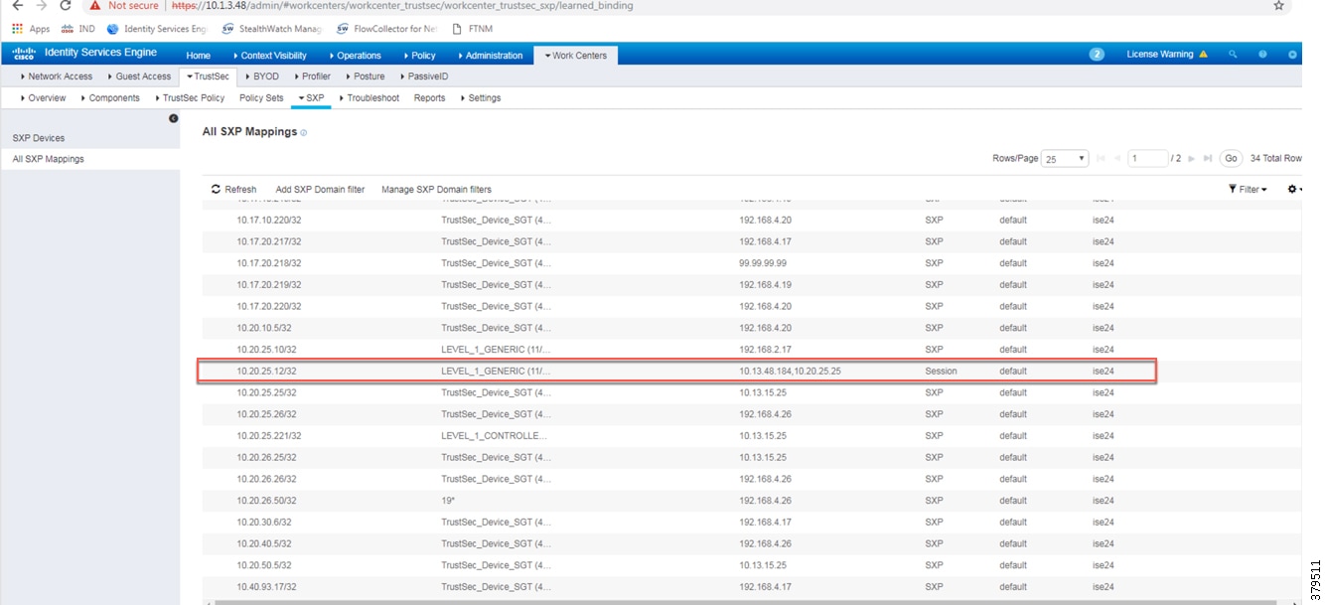Collapse the left sidebar with the arrow icon
The height and width of the screenshot is (605, 1325).
(x=174, y=118)
